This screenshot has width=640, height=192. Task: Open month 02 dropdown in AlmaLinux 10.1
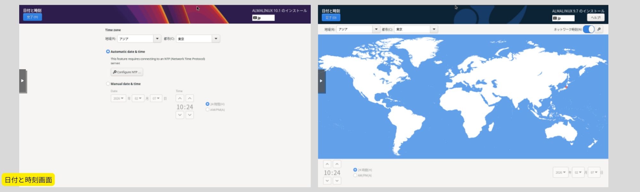(x=138, y=98)
